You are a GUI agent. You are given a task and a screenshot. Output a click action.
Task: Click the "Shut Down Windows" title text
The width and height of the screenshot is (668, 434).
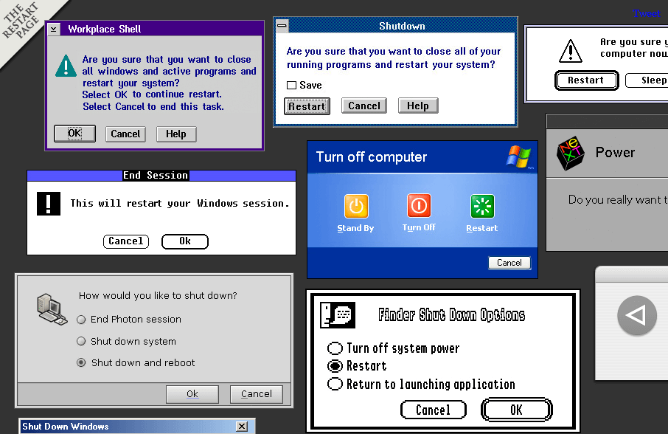tap(66, 427)
